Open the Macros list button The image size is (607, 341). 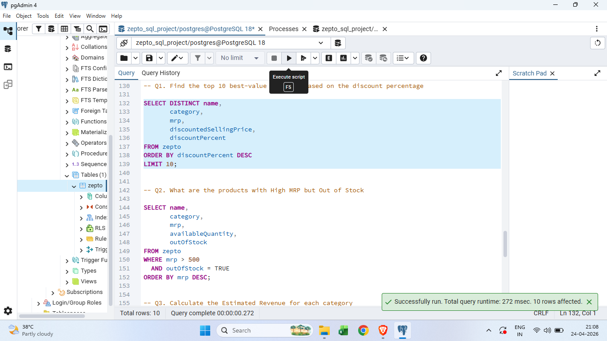[x=403, y=58]
